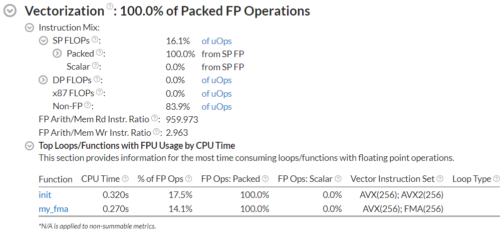
Task: Expand the Packed sub-item
Action: 58,54
